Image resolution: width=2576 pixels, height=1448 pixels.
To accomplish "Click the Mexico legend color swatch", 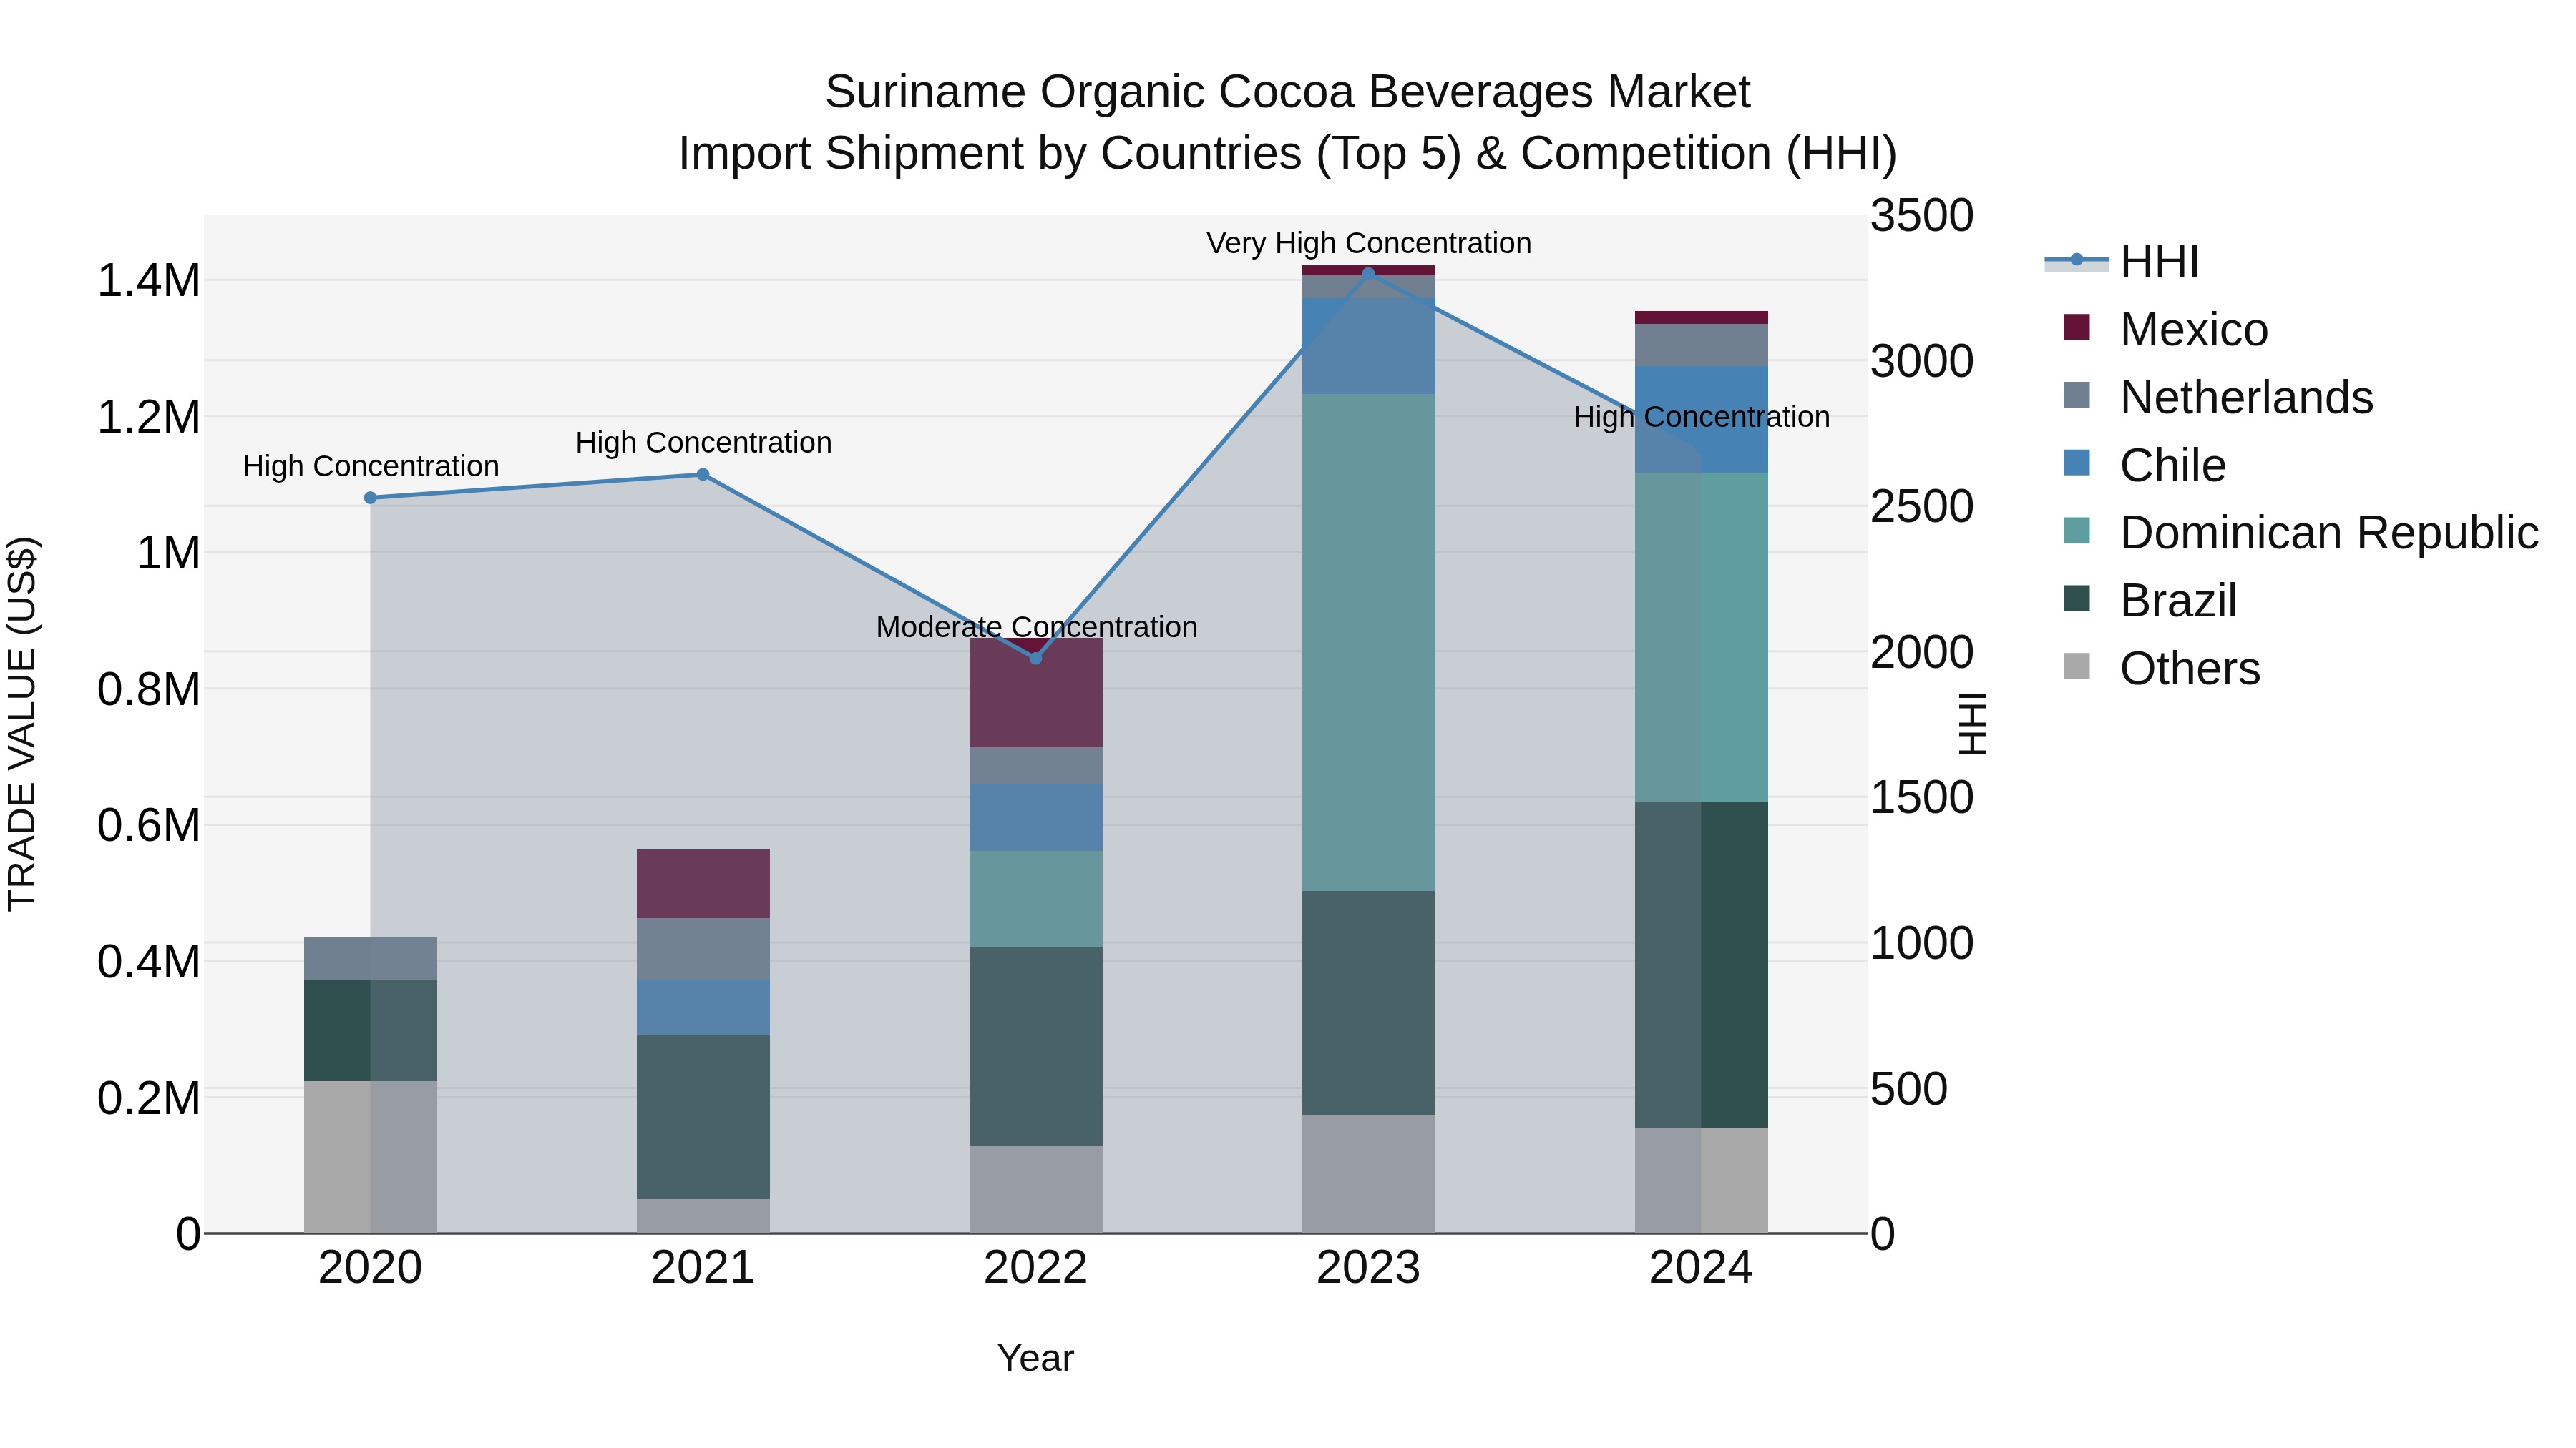I will 2077,327.
